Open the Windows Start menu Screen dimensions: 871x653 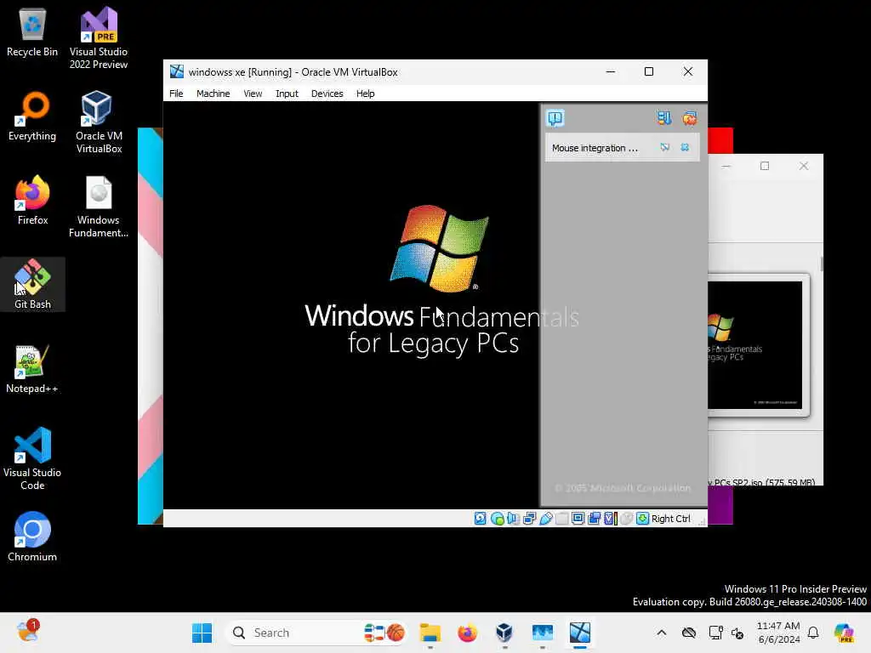[202, 633]
